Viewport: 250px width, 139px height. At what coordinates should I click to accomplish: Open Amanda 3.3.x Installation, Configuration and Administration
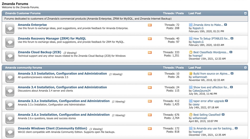coord(64,101)
